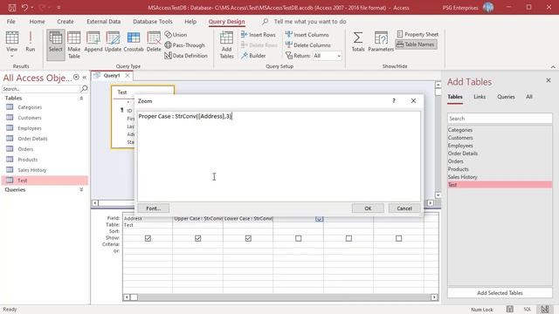Viewport: 559px width, 314px height.
Task: Collapse the ribbon with the caret
Action: pyautogui.click(x=553, y=67)
